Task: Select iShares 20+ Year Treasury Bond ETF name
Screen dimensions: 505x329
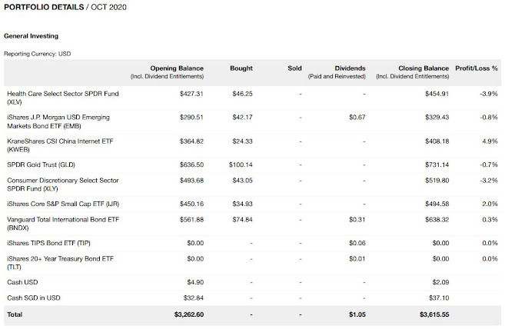Action: click(60, 263)
